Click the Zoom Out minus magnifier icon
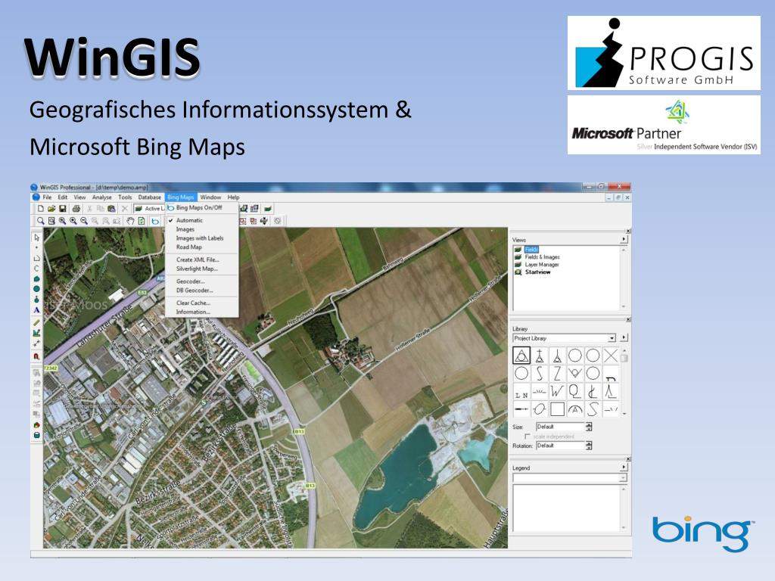The image size is (775, 581). click(x=84, y=221)
